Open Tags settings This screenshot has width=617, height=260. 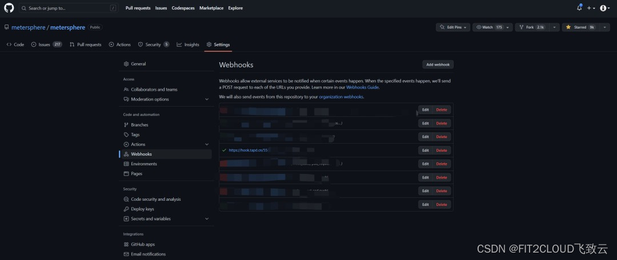(x=165, y=135)
